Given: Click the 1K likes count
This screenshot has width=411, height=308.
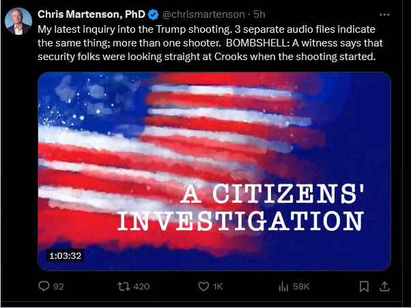Looking at the screenshot, I should tap(218, 287).
